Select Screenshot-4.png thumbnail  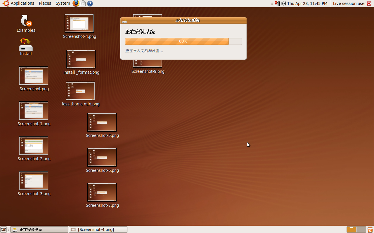(79, 23)
